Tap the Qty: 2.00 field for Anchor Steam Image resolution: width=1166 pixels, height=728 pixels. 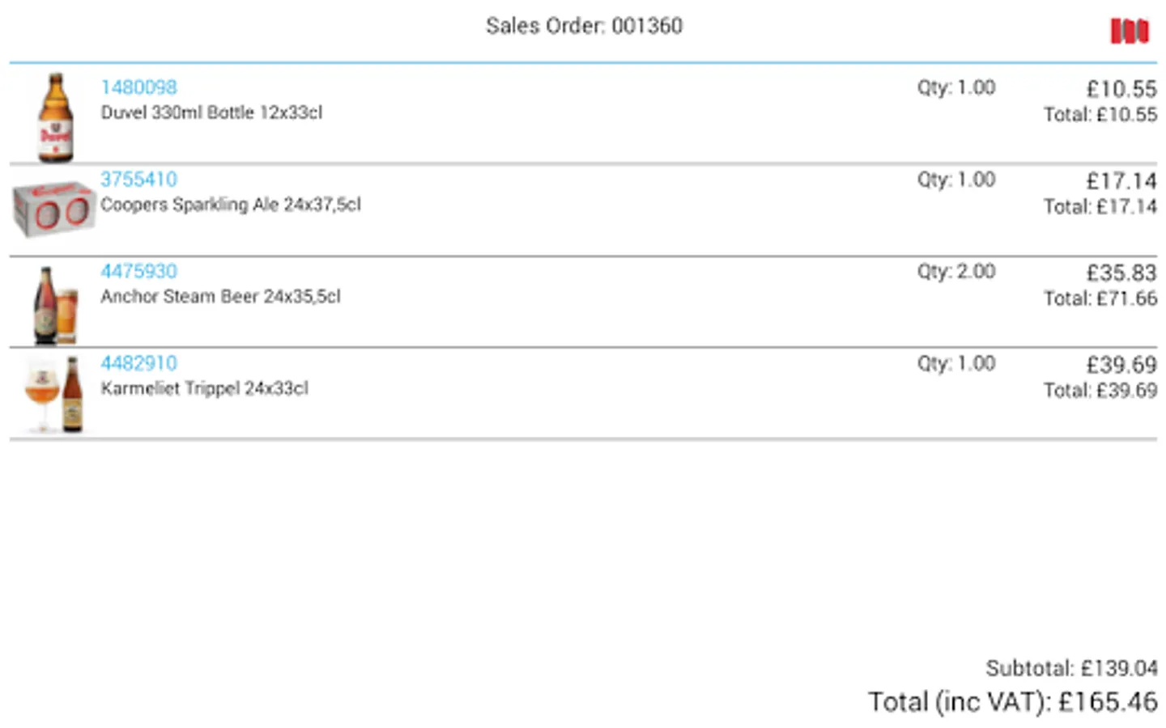pos(955,271)
